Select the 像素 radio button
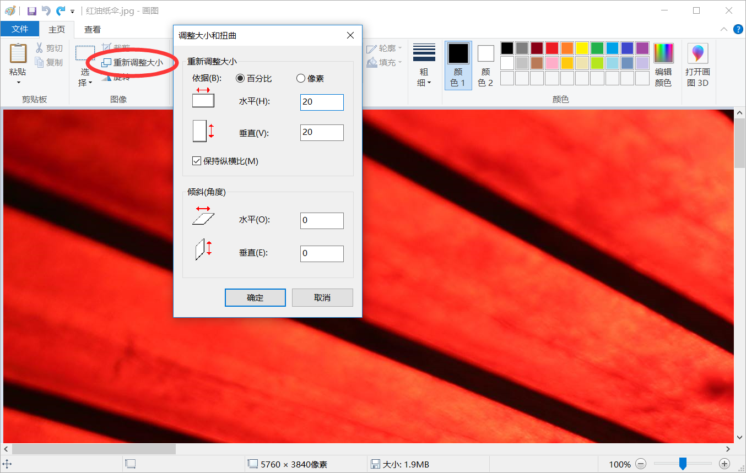The width and height of the screenshot is (746, 473). (x=301, y=79)
